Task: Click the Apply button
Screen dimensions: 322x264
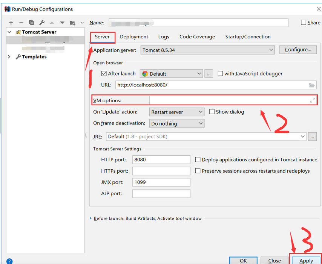Action: pos(306,261)
